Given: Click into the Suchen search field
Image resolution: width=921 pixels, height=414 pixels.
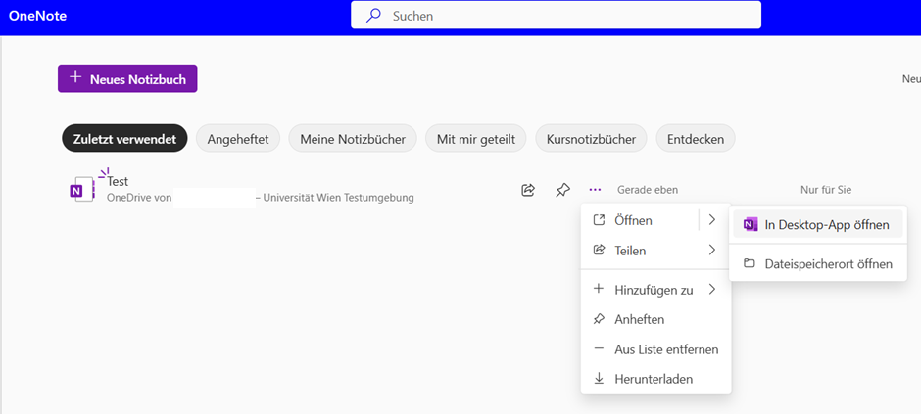Looking at the screenshot, I should [568, 16].
